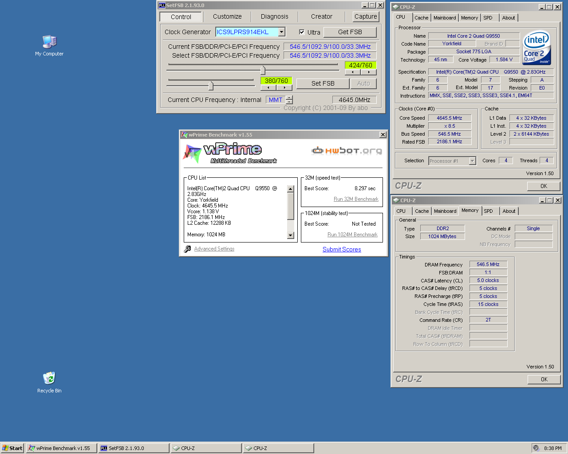Click the system tray icon beside clock
The image size is (568, 454).
(x=536, y=448)
